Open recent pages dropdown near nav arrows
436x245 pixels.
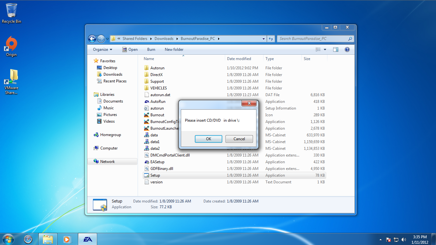point(107,39)
